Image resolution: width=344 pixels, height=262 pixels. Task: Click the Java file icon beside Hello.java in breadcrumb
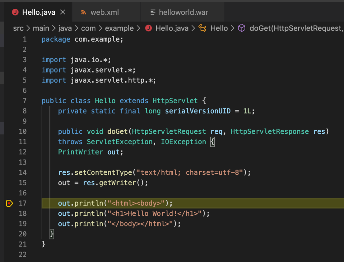148,28
